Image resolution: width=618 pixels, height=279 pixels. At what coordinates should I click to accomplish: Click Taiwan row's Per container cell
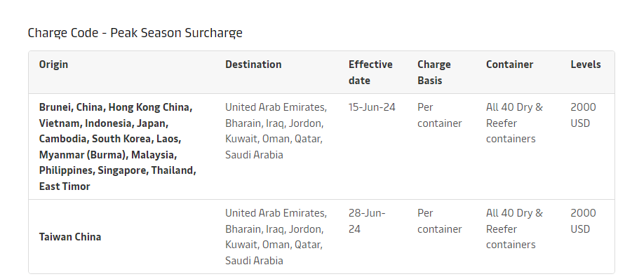tap(439, 221)
